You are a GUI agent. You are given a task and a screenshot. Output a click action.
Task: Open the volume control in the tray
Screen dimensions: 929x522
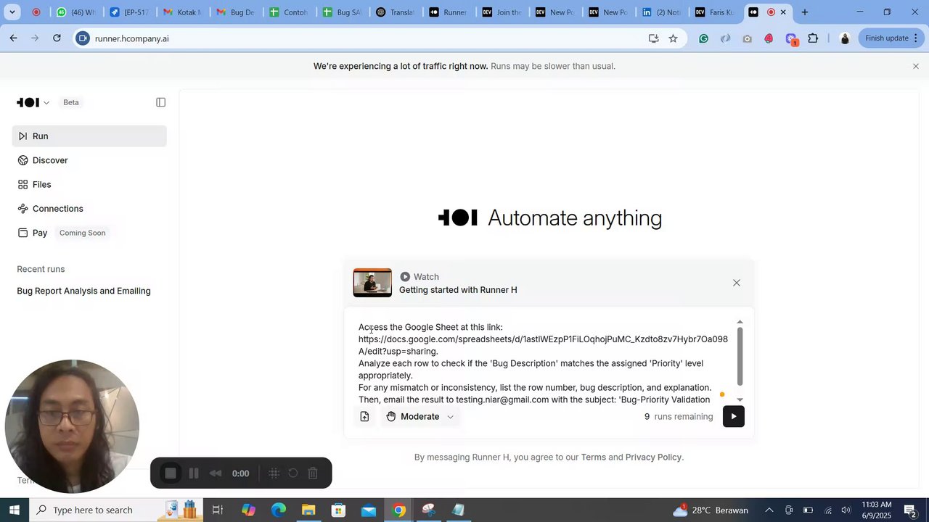(846, 510)
